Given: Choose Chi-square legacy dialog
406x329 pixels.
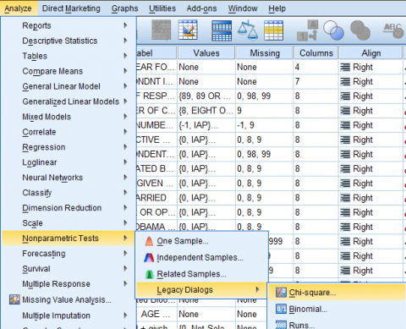Looking at the screenshot, I should tap(337, 293).
